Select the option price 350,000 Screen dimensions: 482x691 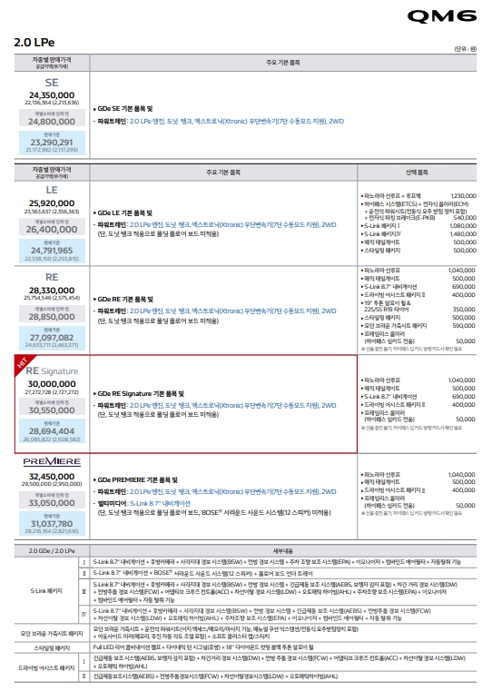[x=464, y=310]
